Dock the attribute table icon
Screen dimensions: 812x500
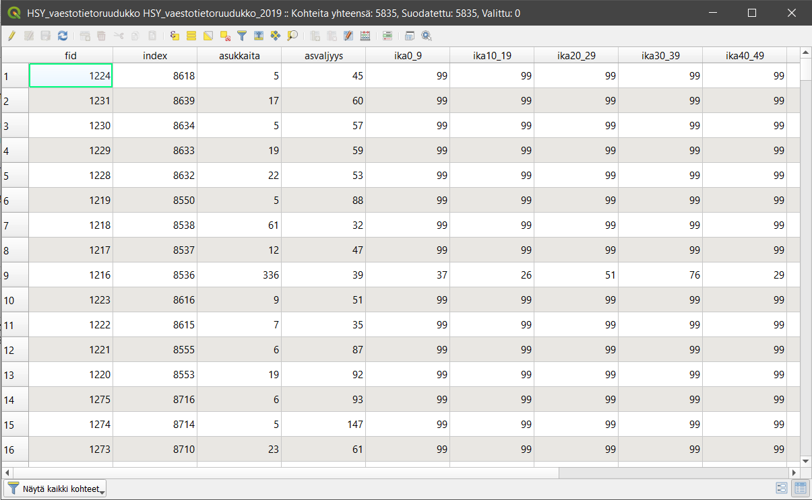[x=409, y=36]
